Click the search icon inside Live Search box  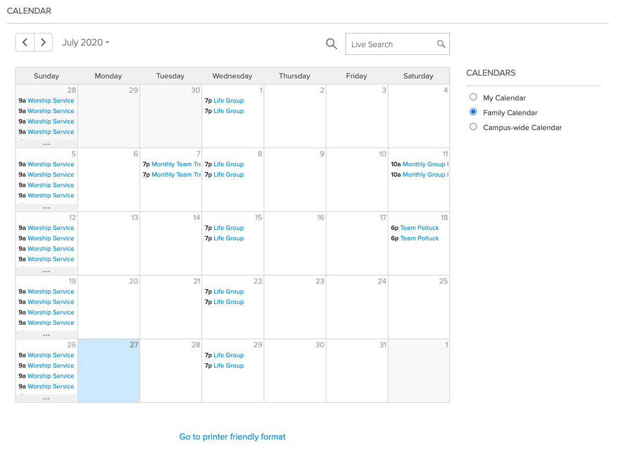pos(441,43)
